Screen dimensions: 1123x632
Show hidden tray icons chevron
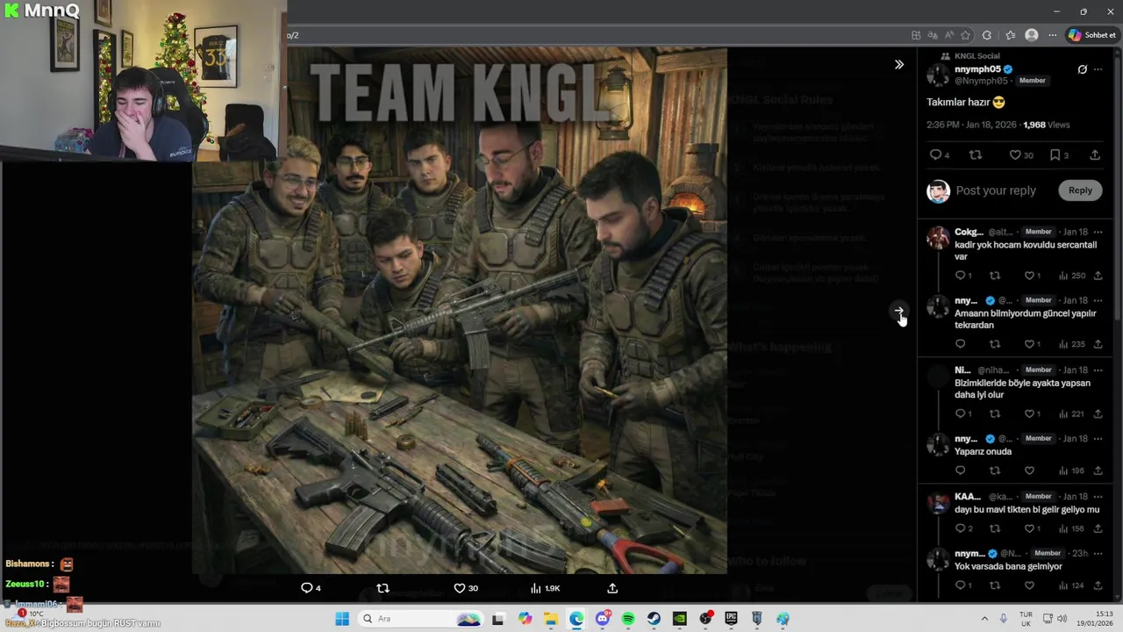click(x=984, y=619)
